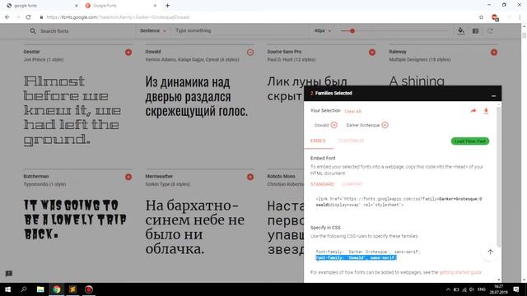Remove Darker Grotesque from Your Selection
This screenshot has height=296, width=527.
(385, 125)
